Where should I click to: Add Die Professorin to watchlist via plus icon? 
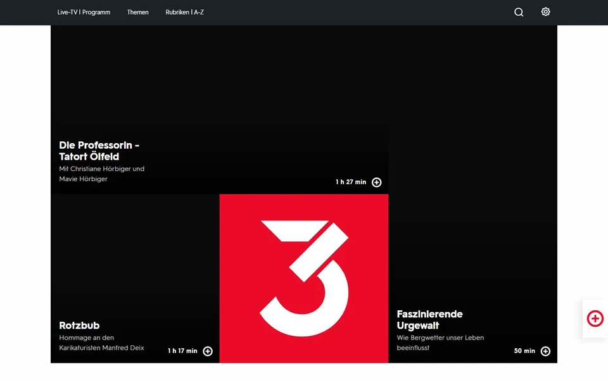coord(376,182)
